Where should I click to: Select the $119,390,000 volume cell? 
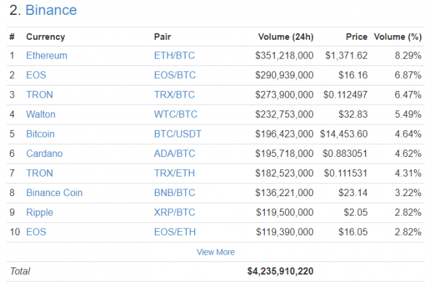click(x=284, y=232)
